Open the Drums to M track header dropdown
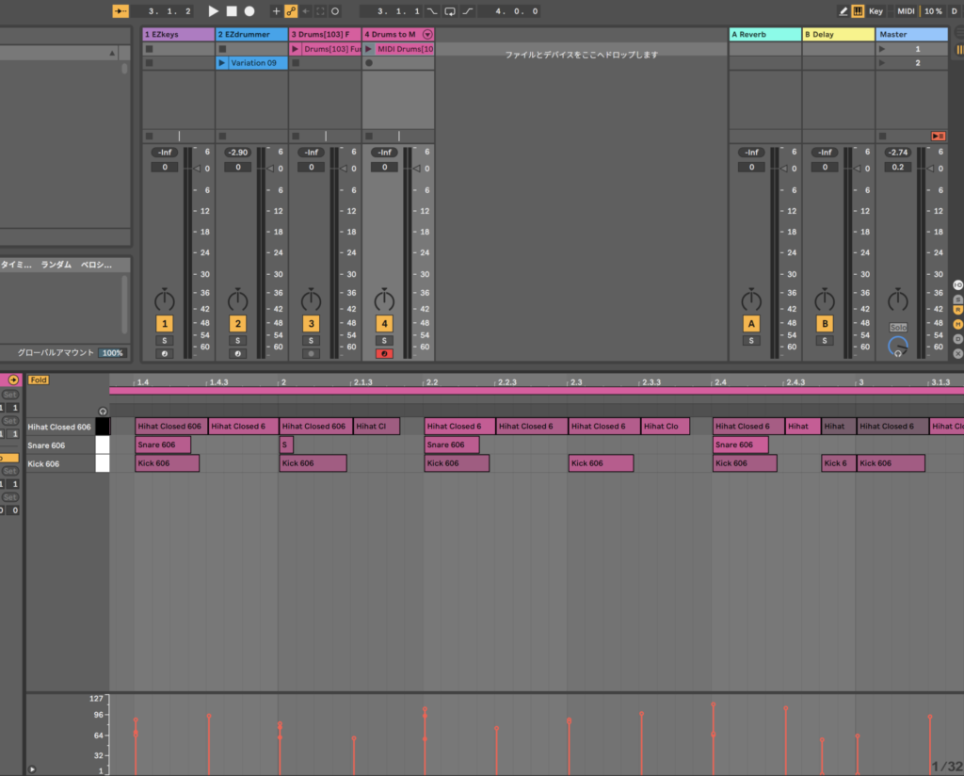This screenshot has width=964, height=776. [427, 35]
